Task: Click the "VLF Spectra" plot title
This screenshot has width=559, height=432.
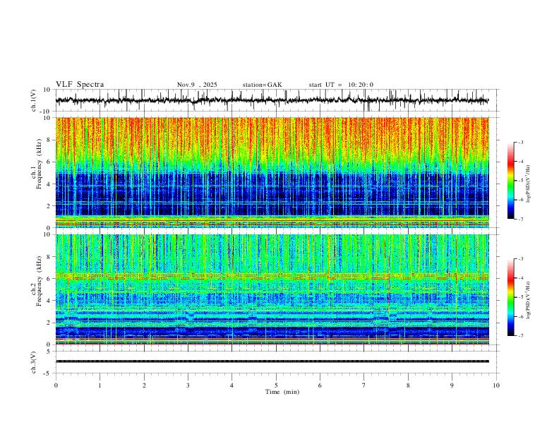Action: tap(80, 85)
